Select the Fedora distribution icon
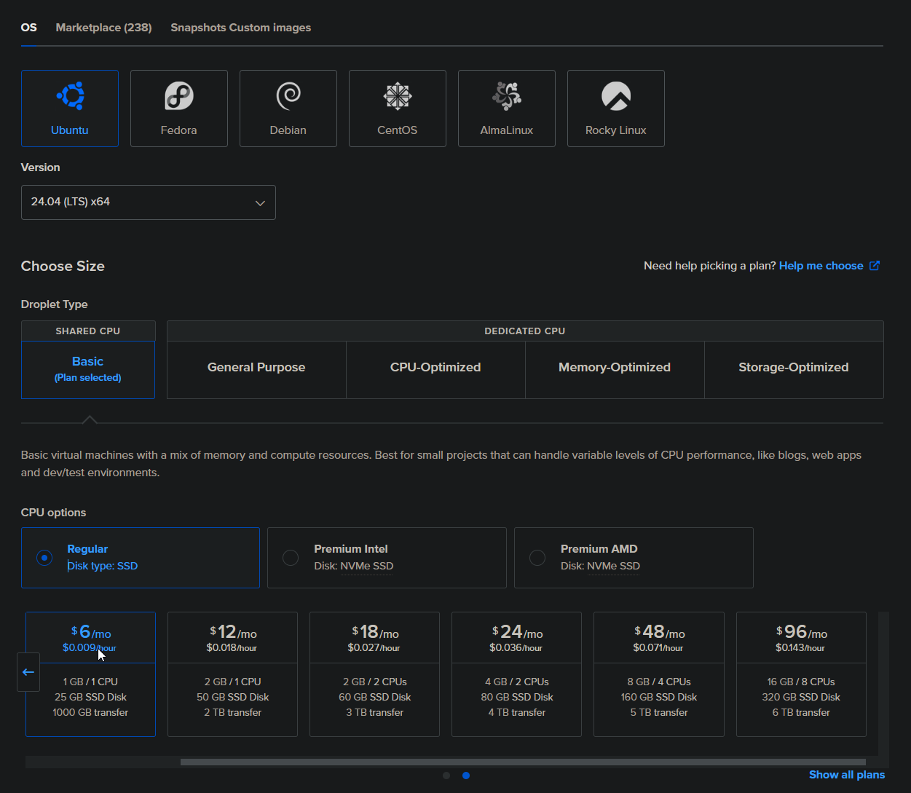The image size is (911, 793). (178, 108)
